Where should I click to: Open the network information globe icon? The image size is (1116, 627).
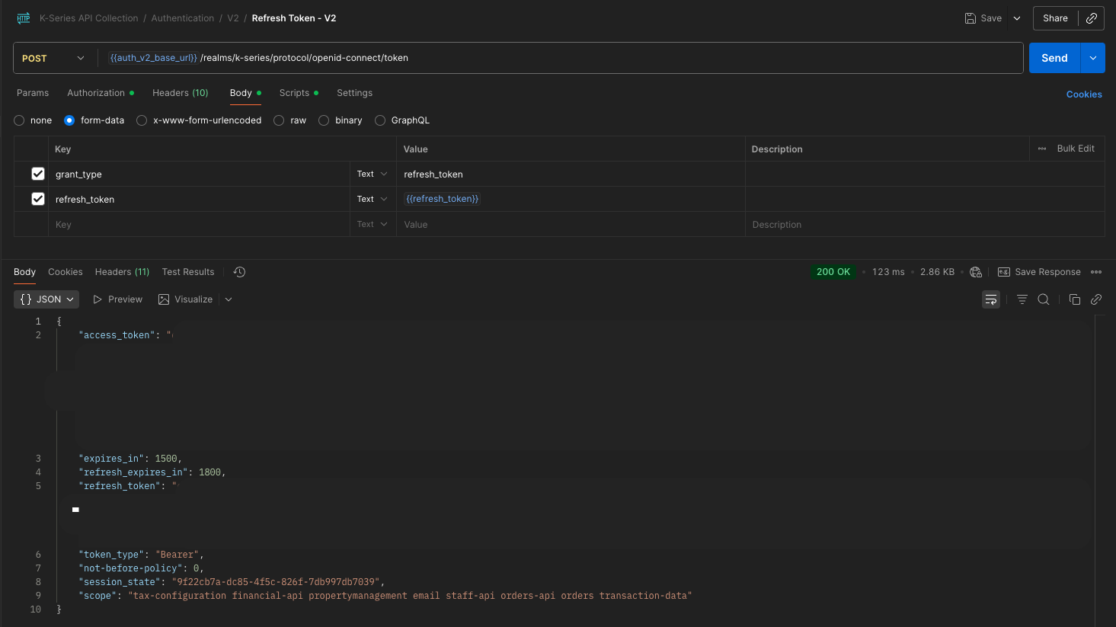coord(976,272)
